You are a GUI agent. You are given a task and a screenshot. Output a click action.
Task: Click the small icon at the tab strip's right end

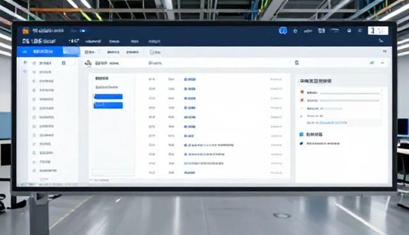tap(385, 51)
